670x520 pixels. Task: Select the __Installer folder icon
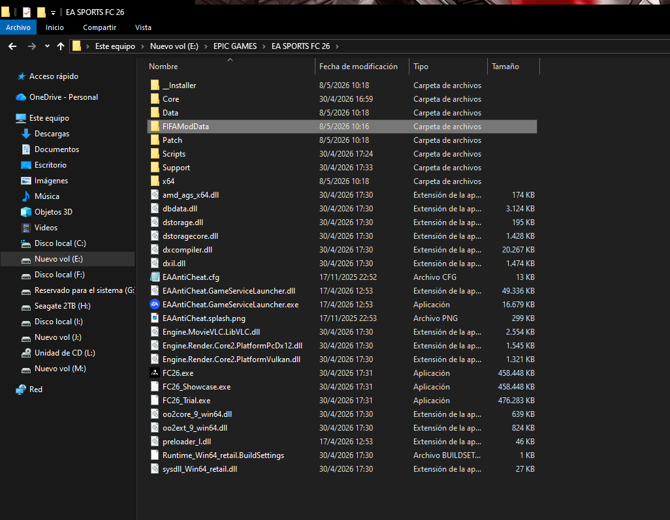coord(155,85)
